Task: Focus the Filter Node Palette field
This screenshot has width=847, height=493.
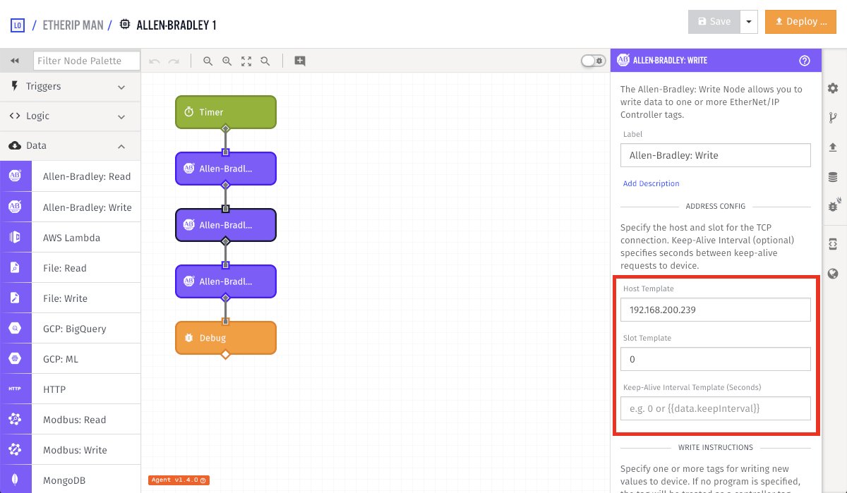Action: (87, 61)
